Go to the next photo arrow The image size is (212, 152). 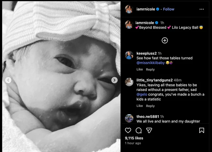[x=114, y=80]
